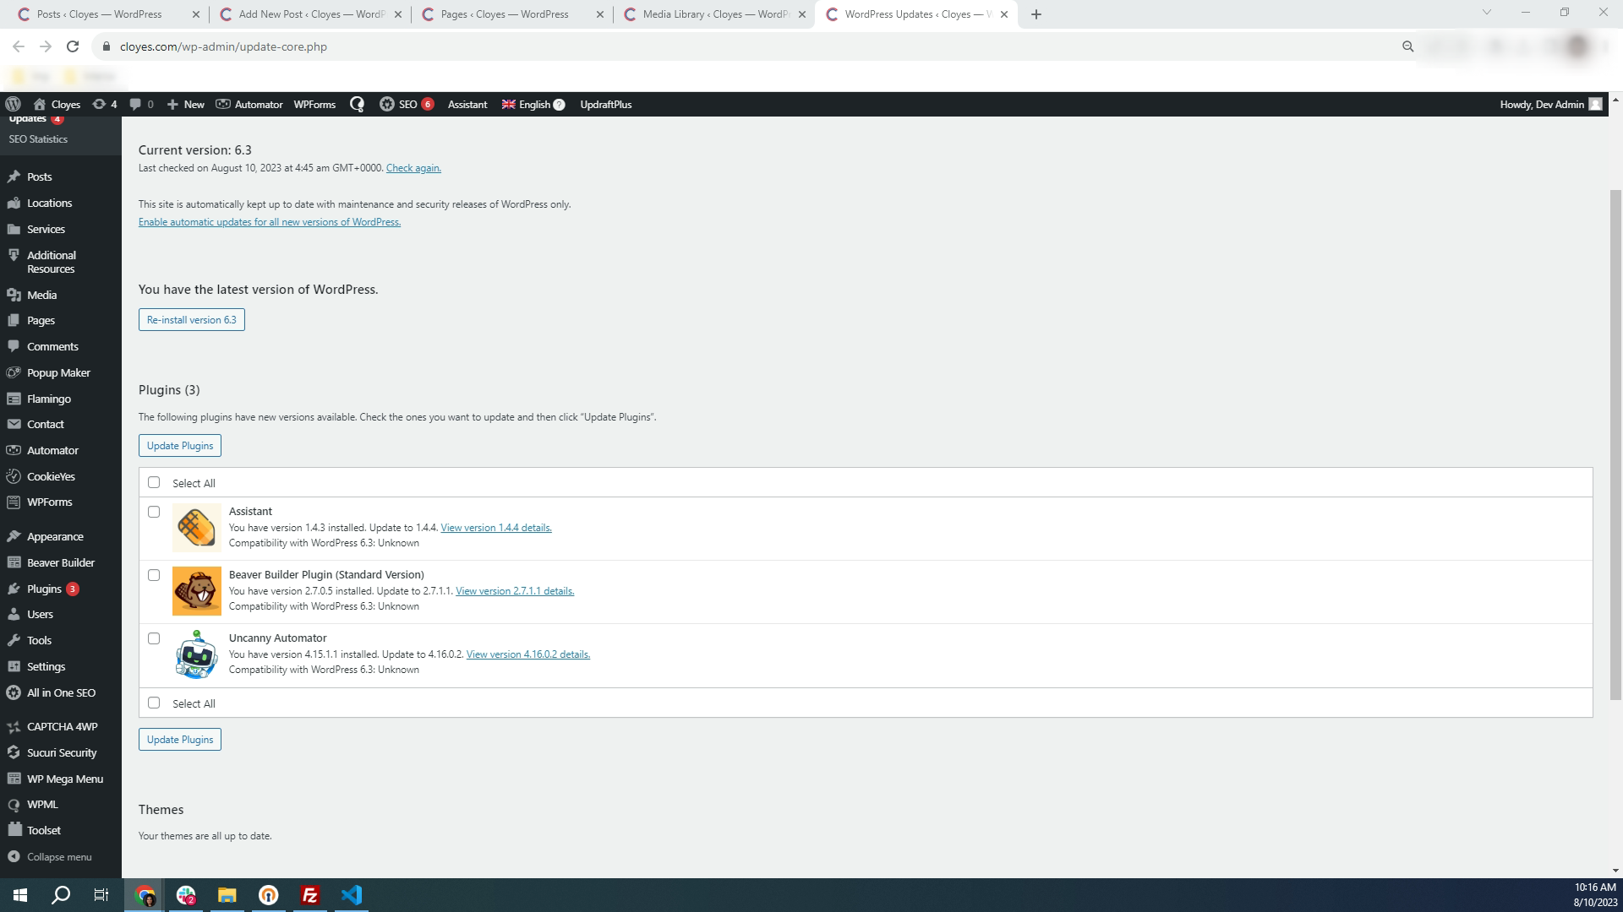The width and height of the screenshot is (1623, 912).
Task: Click the Check again link
Action: [413, 168]
